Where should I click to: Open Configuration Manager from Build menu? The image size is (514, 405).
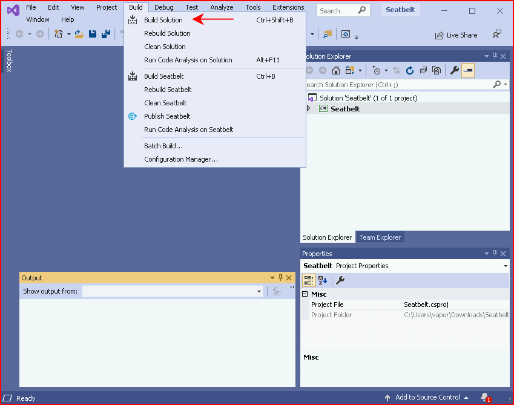point(215,160)
